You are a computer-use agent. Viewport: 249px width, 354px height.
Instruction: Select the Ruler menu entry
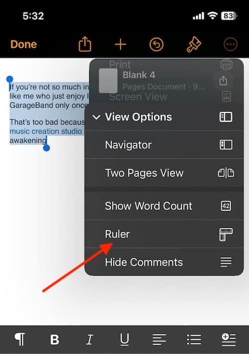pos(164,234)
